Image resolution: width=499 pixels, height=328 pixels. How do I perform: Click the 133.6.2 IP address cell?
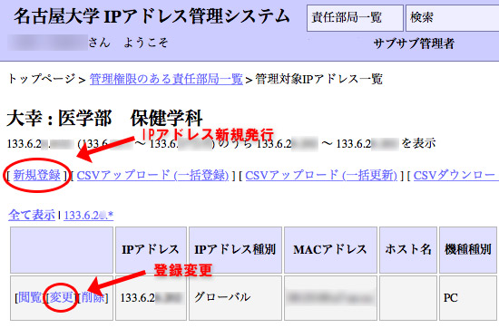click(x=151, y=298)
